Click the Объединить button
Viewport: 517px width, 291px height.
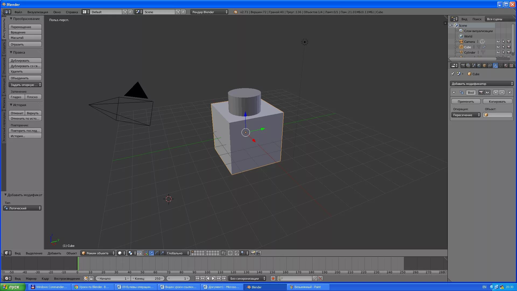click(25, 78)
